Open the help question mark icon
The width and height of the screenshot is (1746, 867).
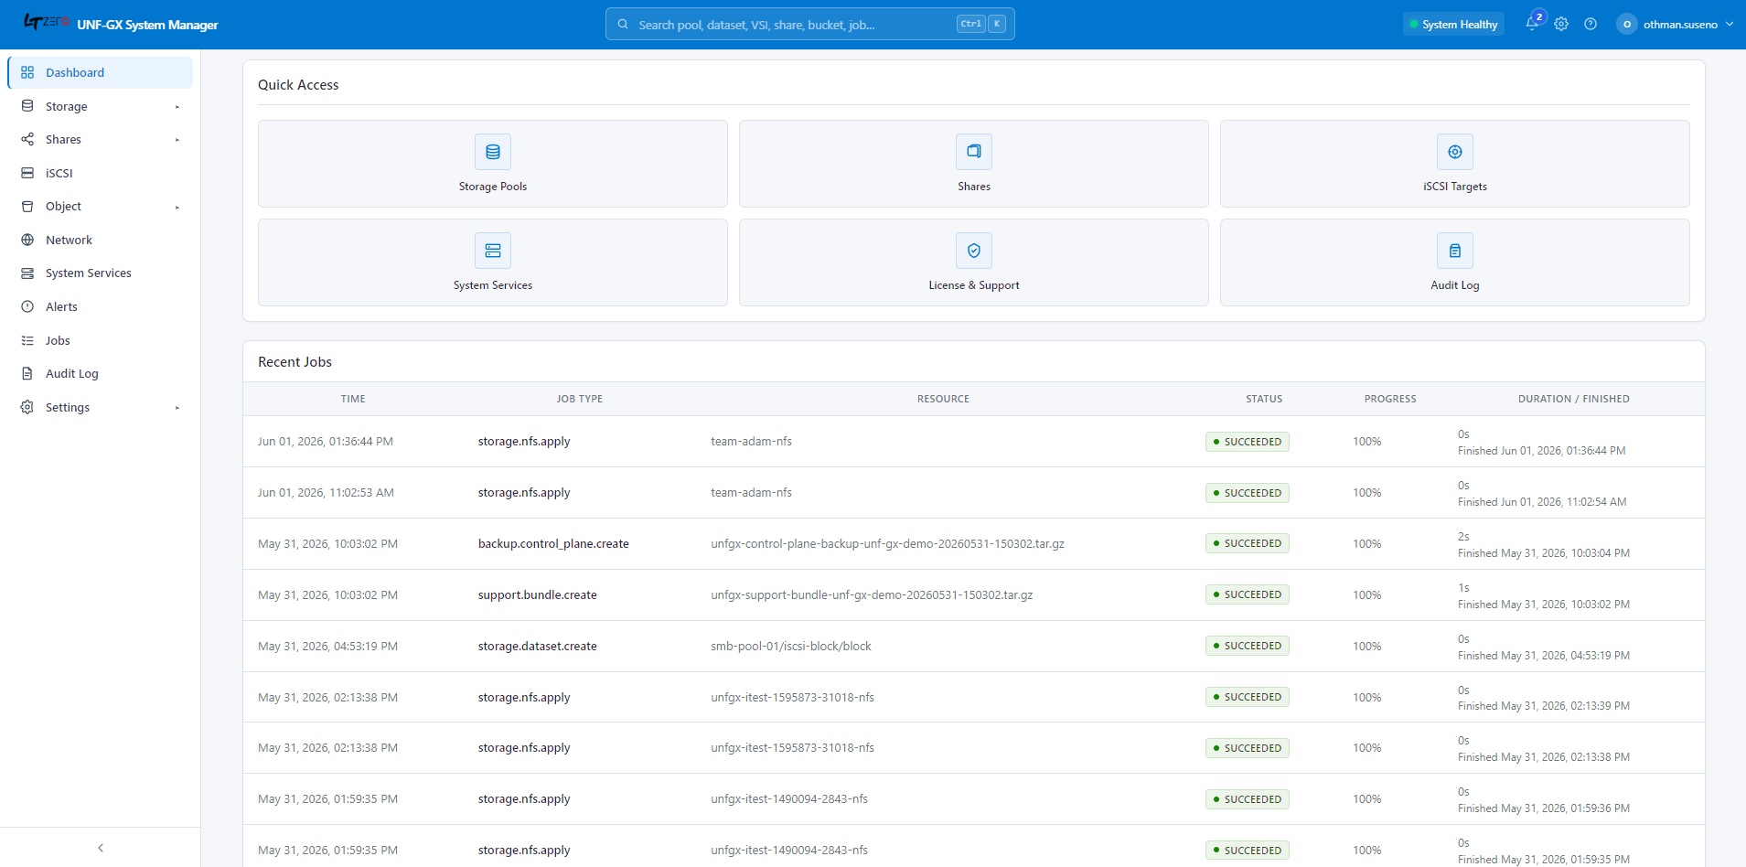pyautogui.click(x=1591, y=24)
